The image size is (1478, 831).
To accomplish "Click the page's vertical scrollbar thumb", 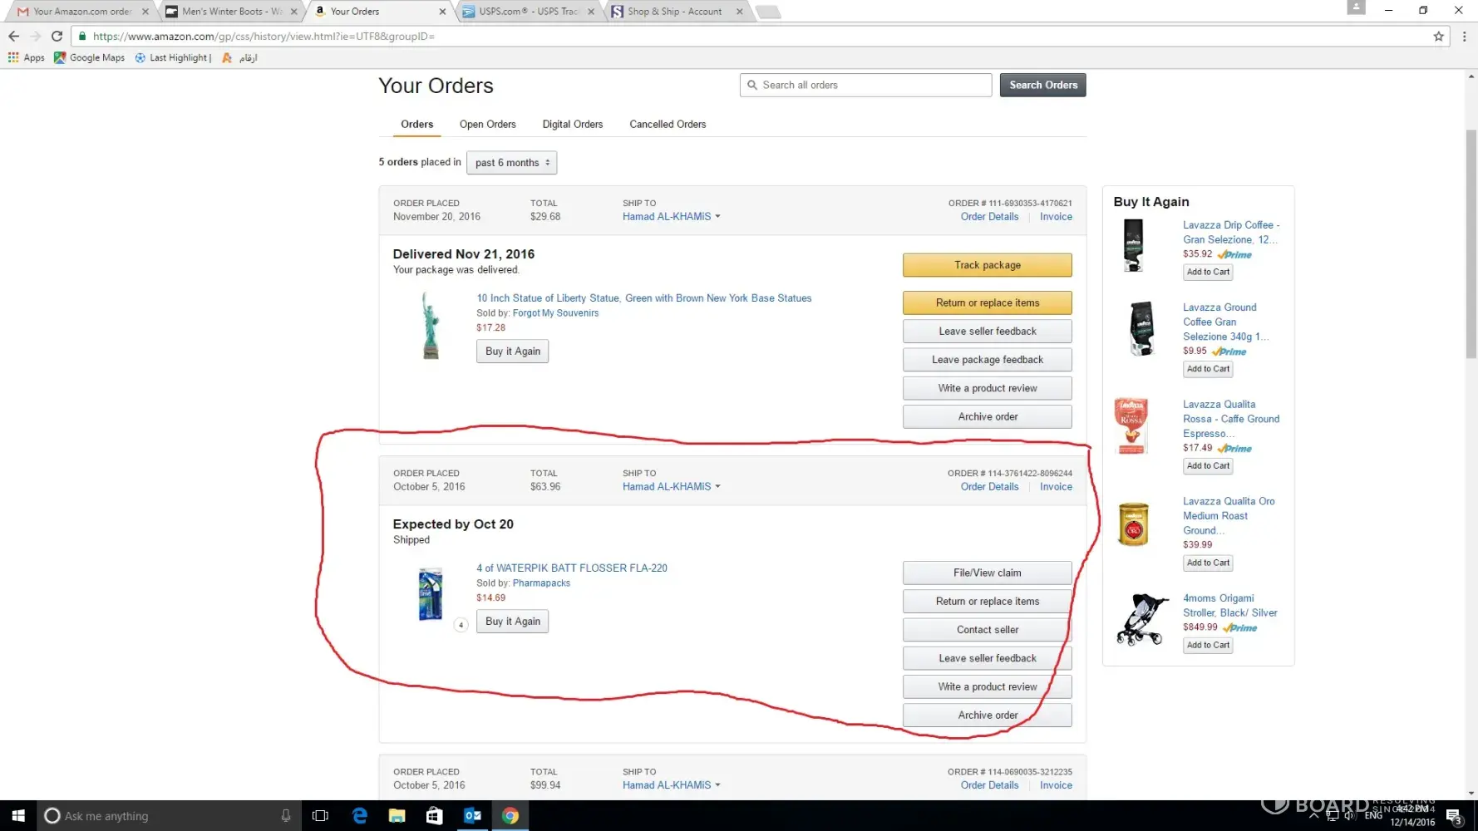I will (x=1471, y=244).
